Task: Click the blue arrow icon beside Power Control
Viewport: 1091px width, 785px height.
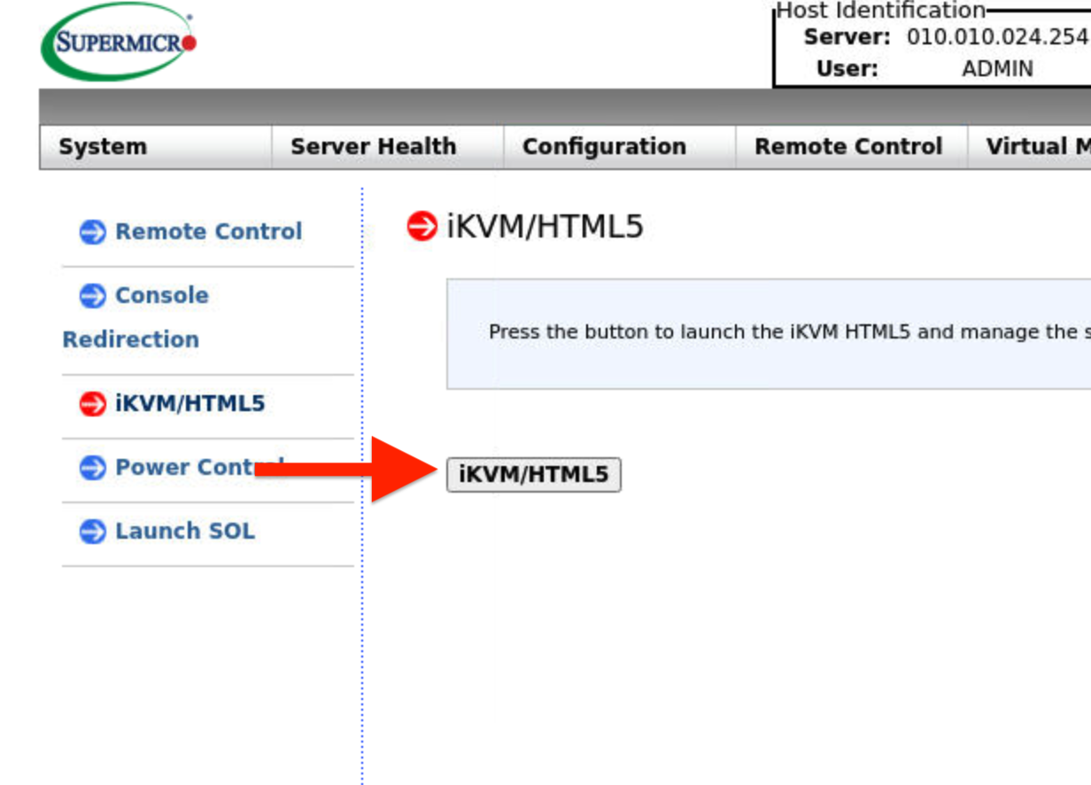Action: [x=92, y=468]
